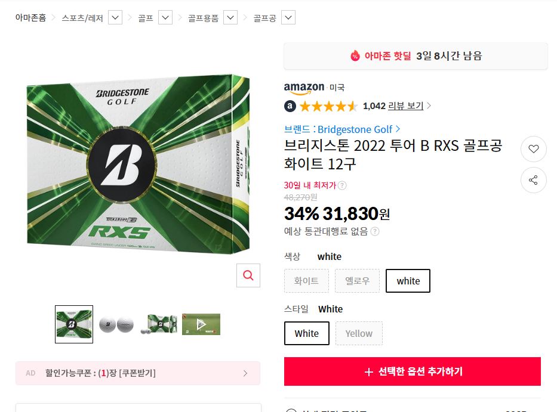Select the white lowercase color swatch
This screenshot has width=557, height=412.
[x=408, y=281]
